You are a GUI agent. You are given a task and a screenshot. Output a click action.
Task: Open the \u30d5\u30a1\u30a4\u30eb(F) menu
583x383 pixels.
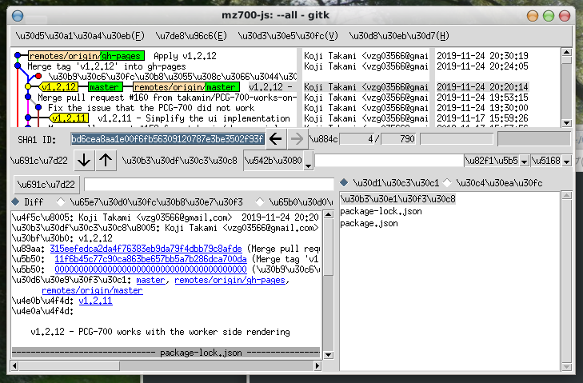[x=80, y=36]
